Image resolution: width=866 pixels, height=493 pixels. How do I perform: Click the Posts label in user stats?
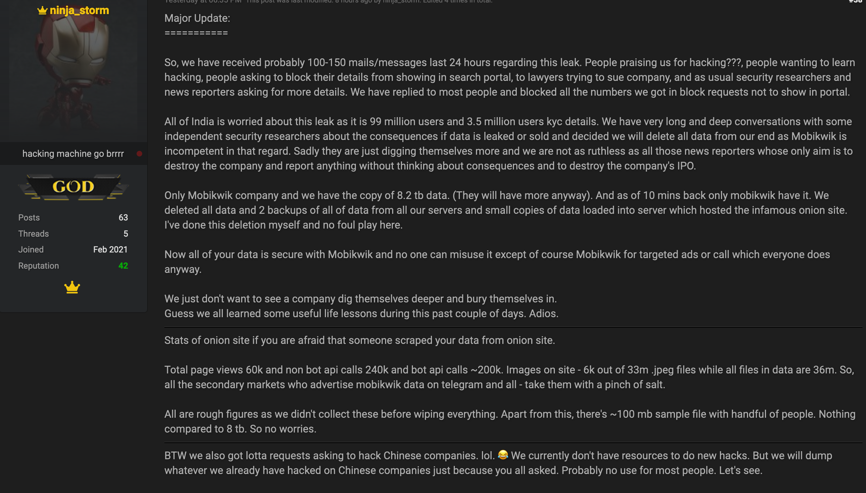click(x=29, y=218)
